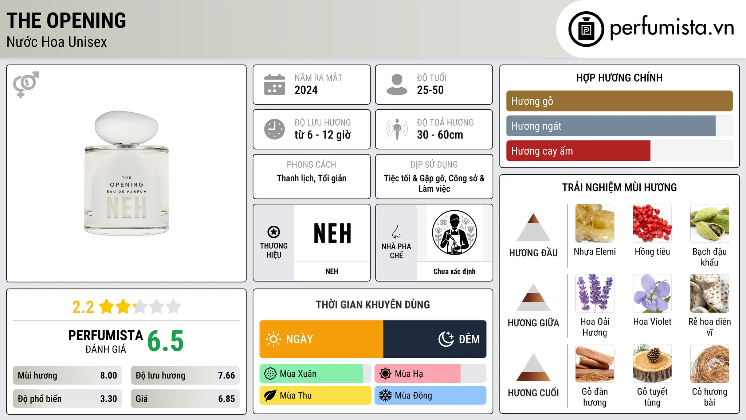746x420 pixels.
Task: Click the style text Thanh lịch, Tối giản
Action: pos(311,178)
